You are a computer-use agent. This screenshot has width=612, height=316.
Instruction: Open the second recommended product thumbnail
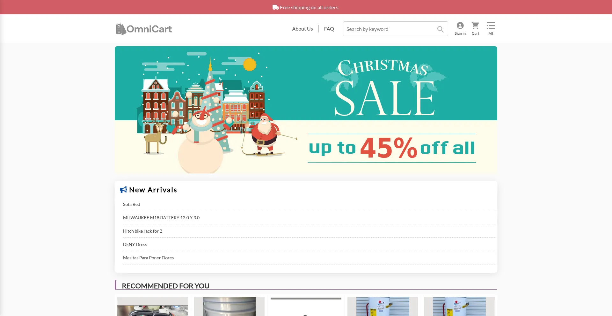click(x=229, y=306)
